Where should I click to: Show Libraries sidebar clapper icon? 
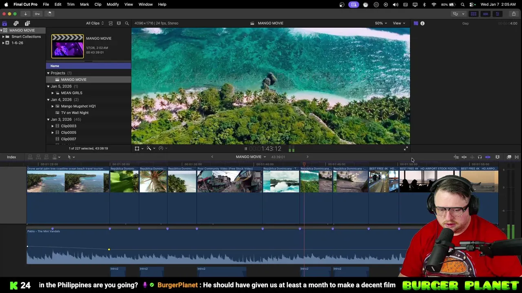pyautogui.click(x=4, y=23)
